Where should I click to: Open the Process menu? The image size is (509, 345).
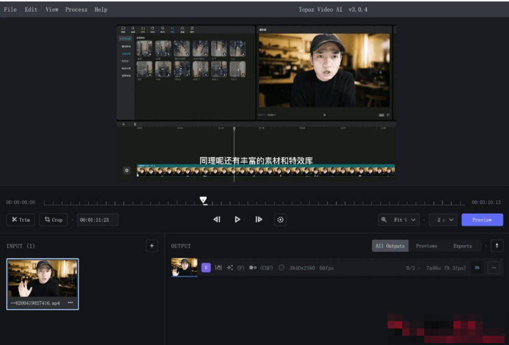coord(76,9)
